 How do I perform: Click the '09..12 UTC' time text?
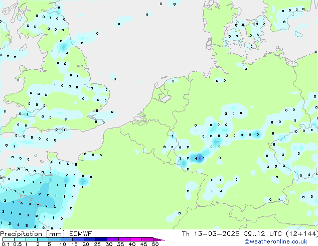(263, 234)
